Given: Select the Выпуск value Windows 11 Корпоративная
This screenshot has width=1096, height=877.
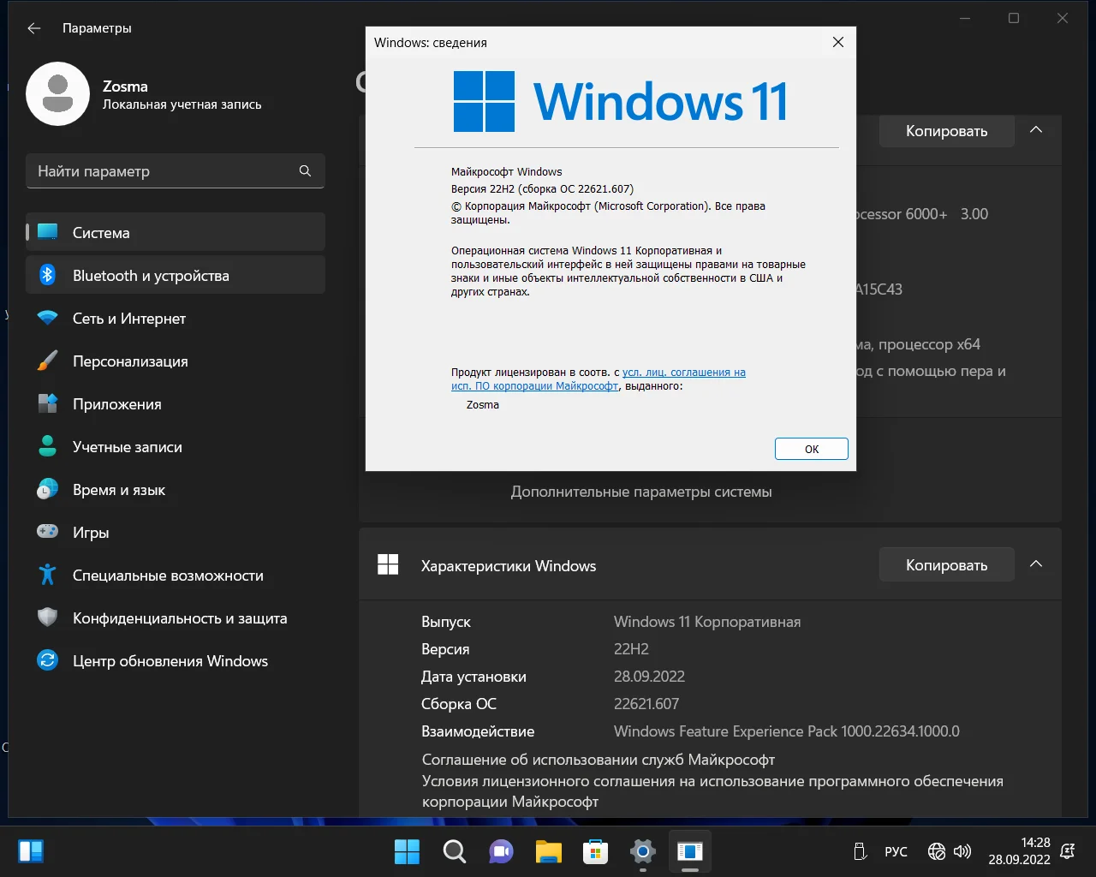Looking at the screenshot, I should [707, 622].
